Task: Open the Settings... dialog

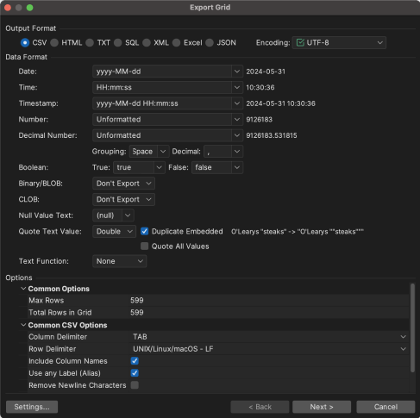Action: tap(32, 407)
